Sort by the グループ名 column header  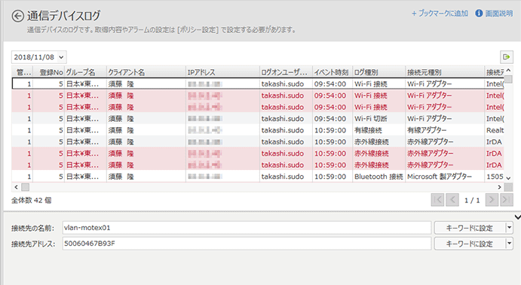(85, 72)
